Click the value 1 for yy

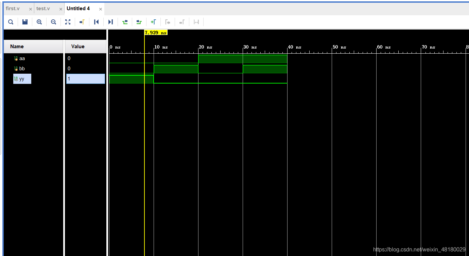click(x=86, y=79)
